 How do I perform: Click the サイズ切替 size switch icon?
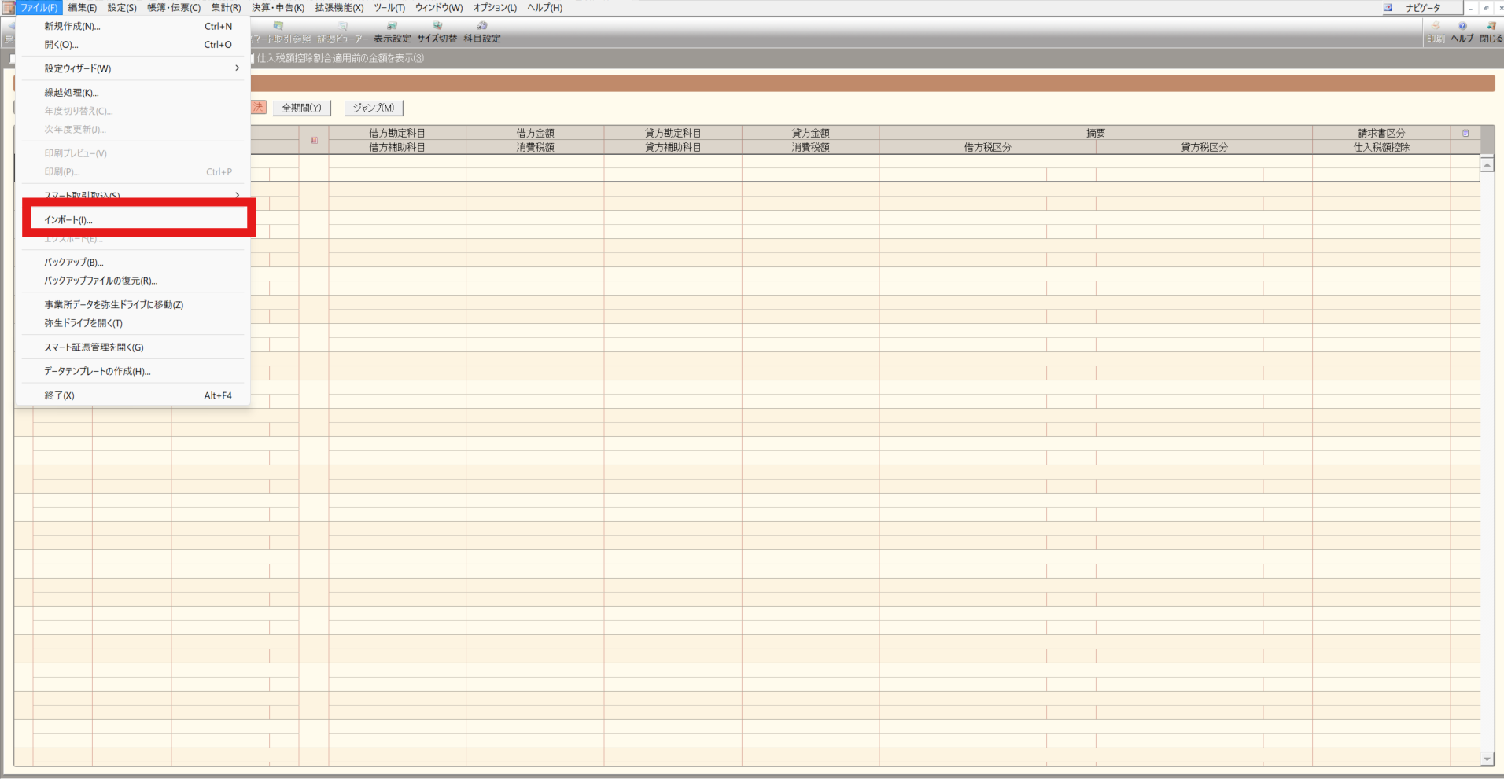[x=437, y=32]
